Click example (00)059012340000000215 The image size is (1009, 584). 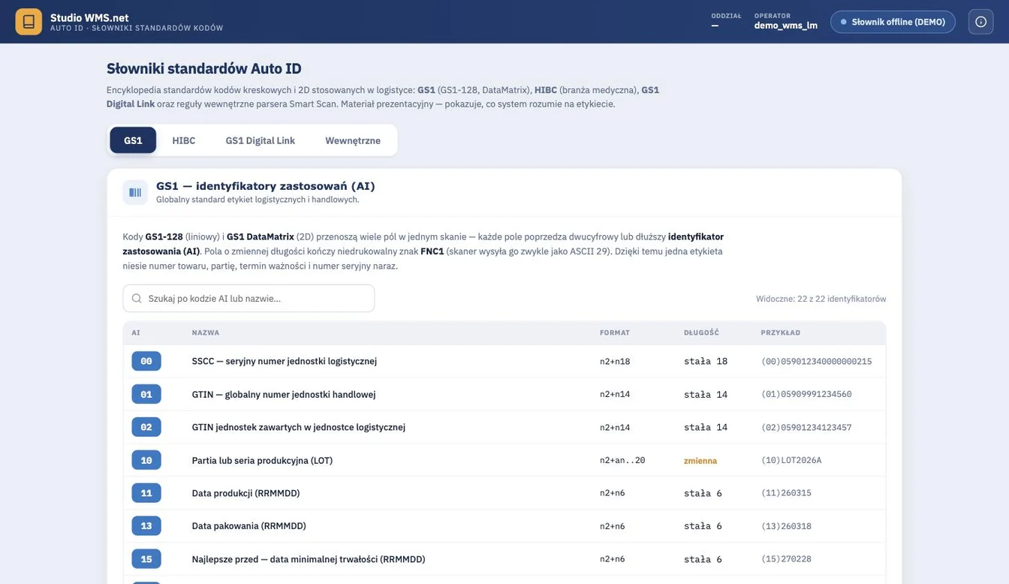(x=817, y=361)
